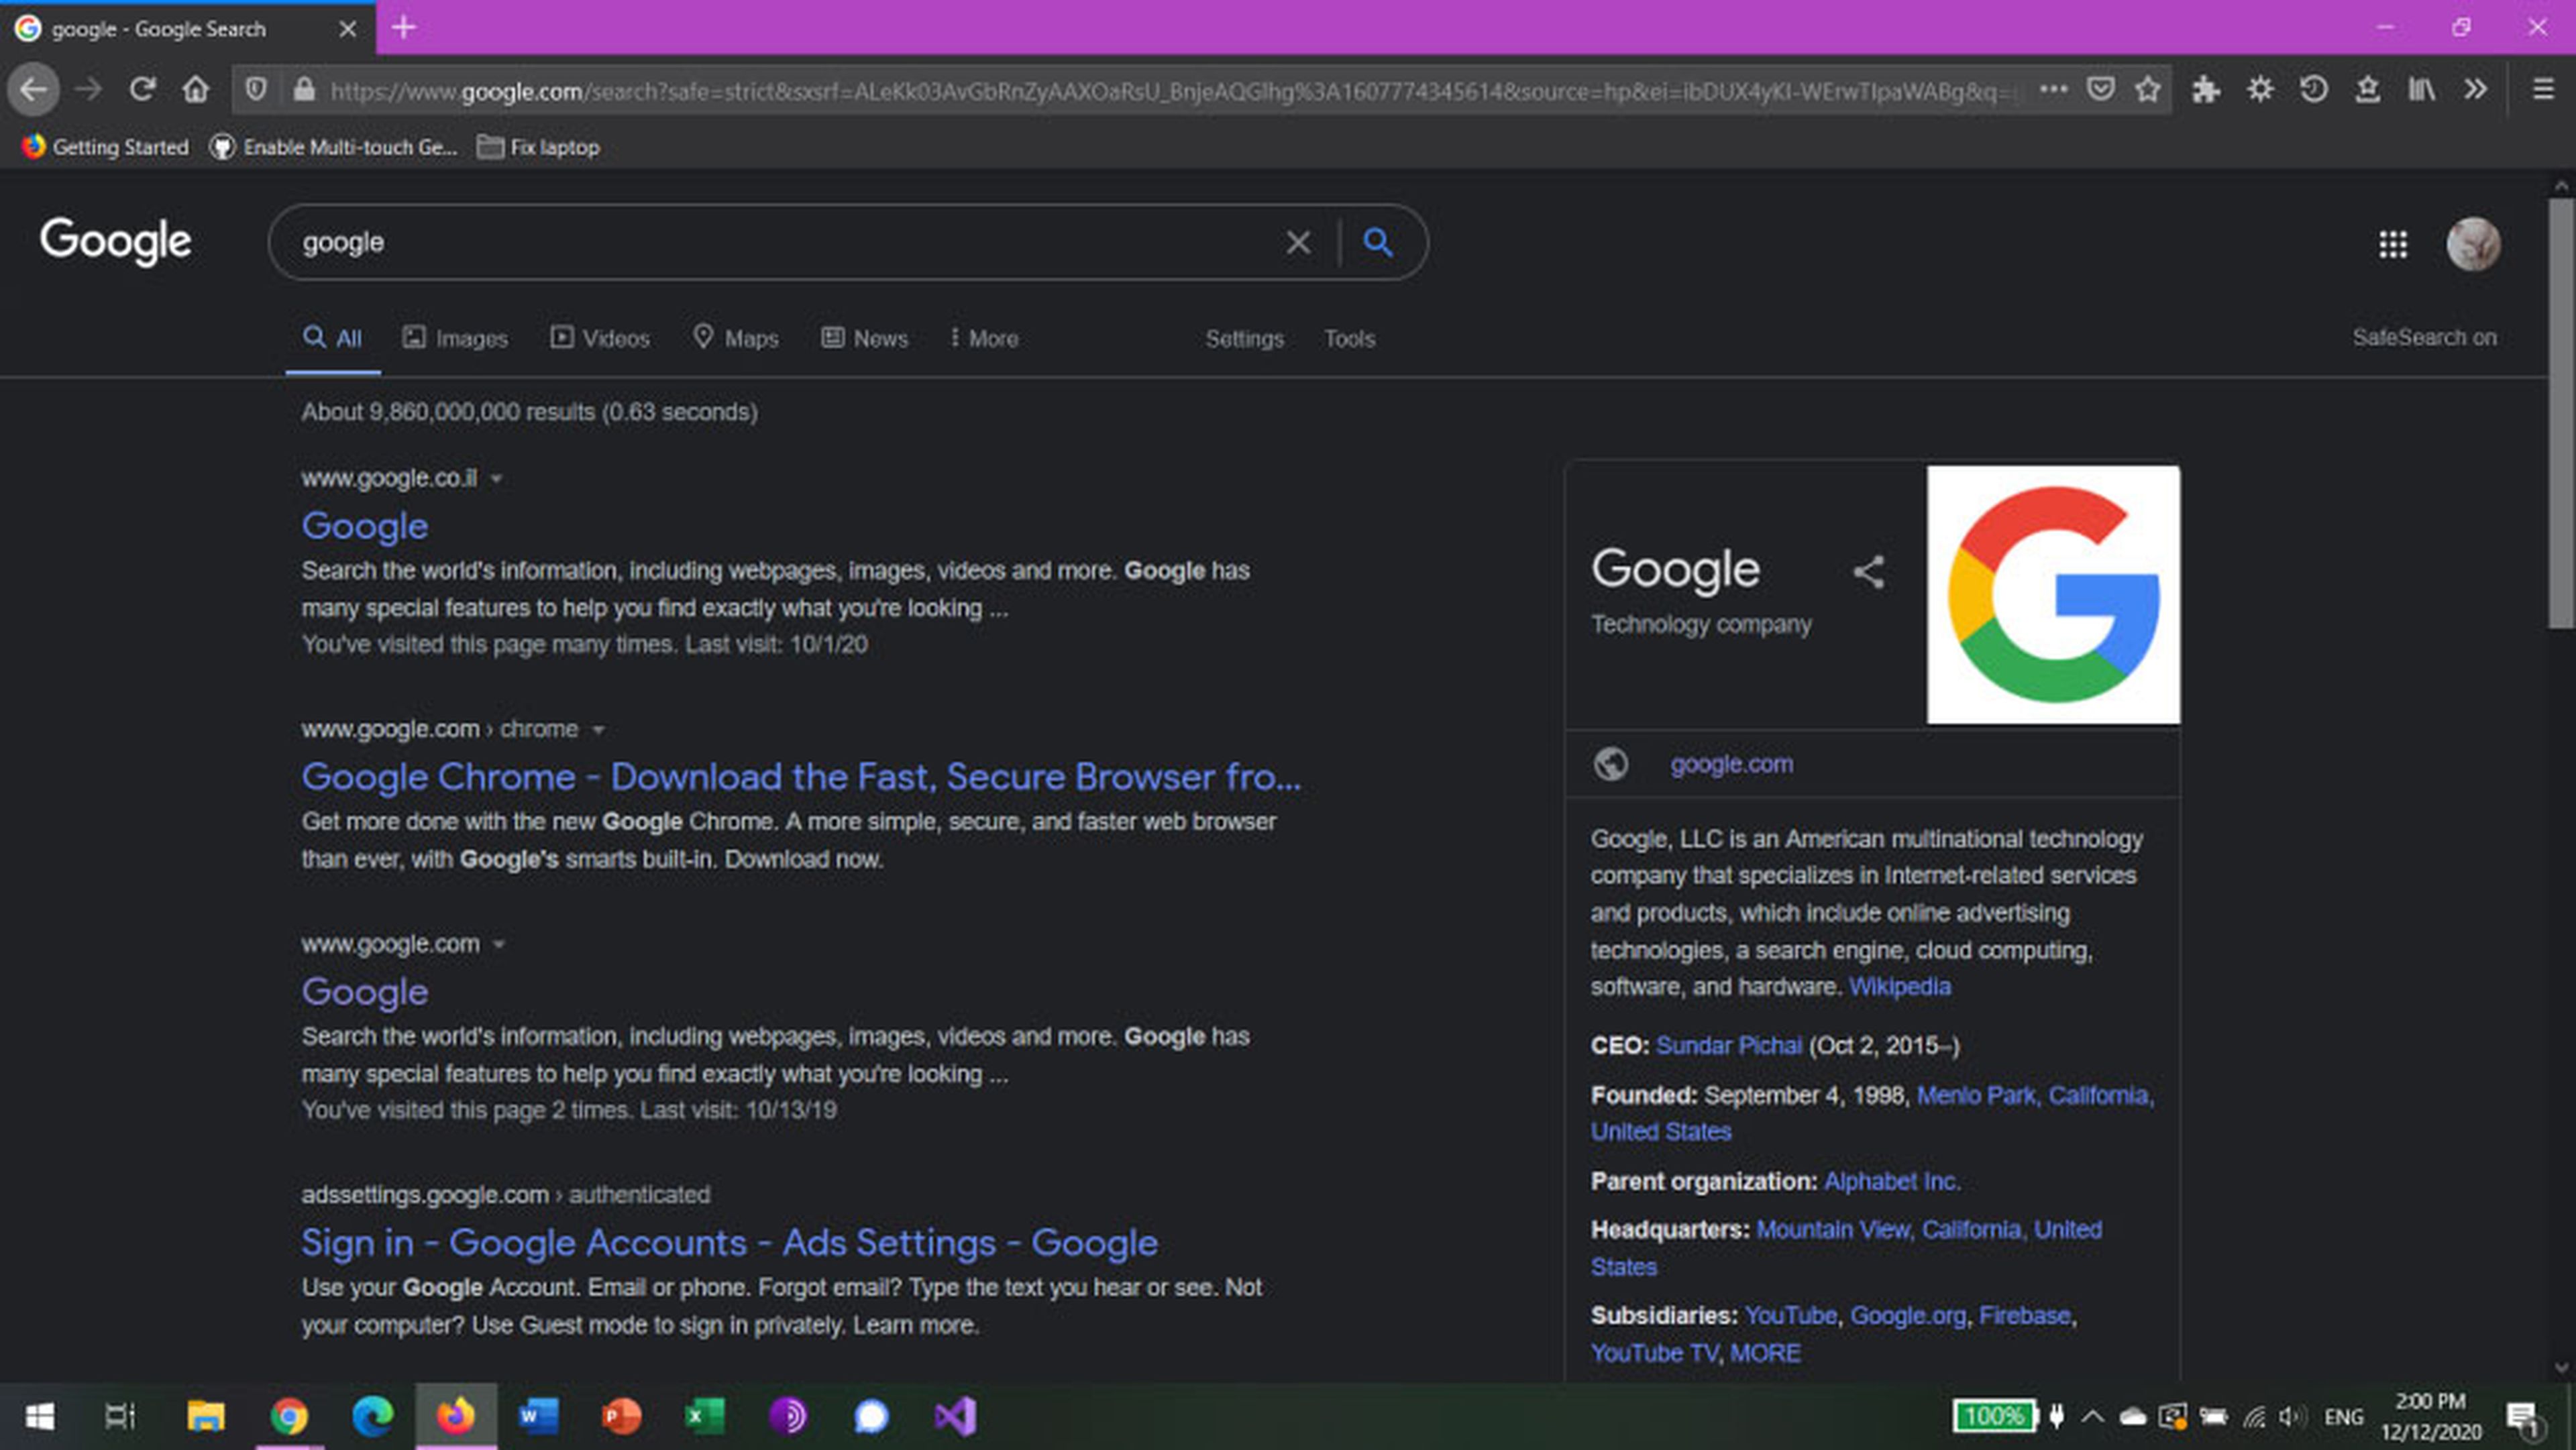Click the PowerPoint taskbar icon
The image size is (2576, 1450).
coord(623,1414)
